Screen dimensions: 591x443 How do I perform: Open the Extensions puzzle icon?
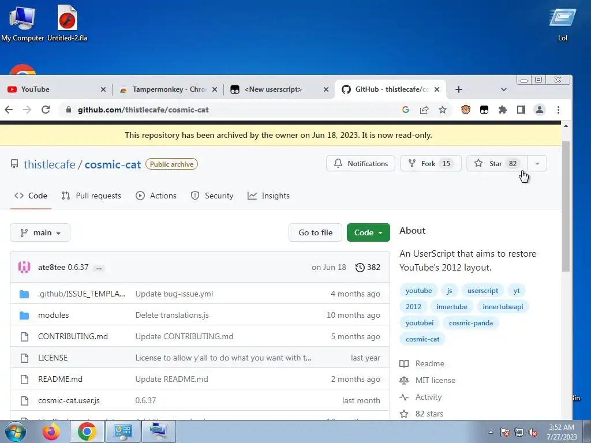tap(503, 110)
